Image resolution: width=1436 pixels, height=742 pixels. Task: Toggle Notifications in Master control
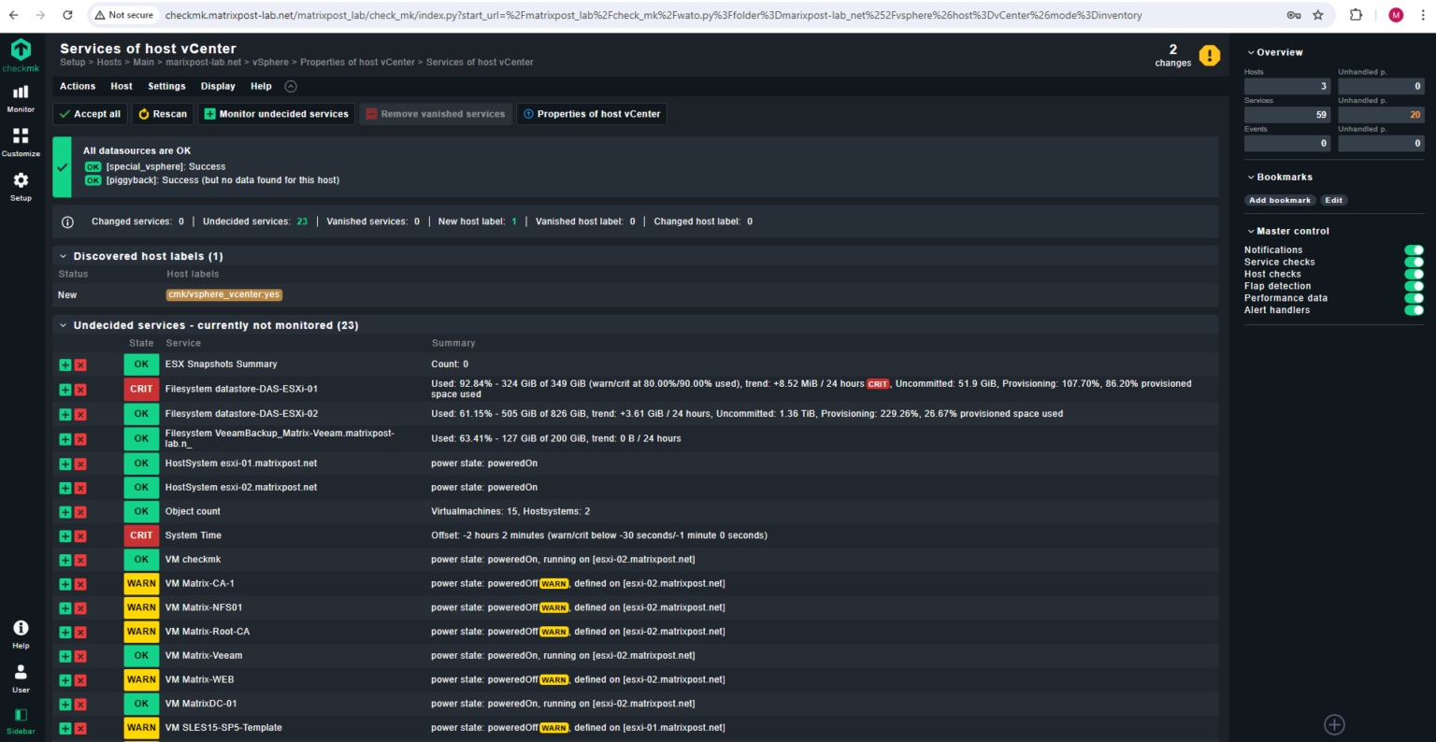[x=1414, y=250]
